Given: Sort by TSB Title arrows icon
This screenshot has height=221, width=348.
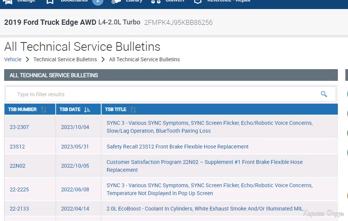Looking at the screenshot, I should (x=133, y=110).
